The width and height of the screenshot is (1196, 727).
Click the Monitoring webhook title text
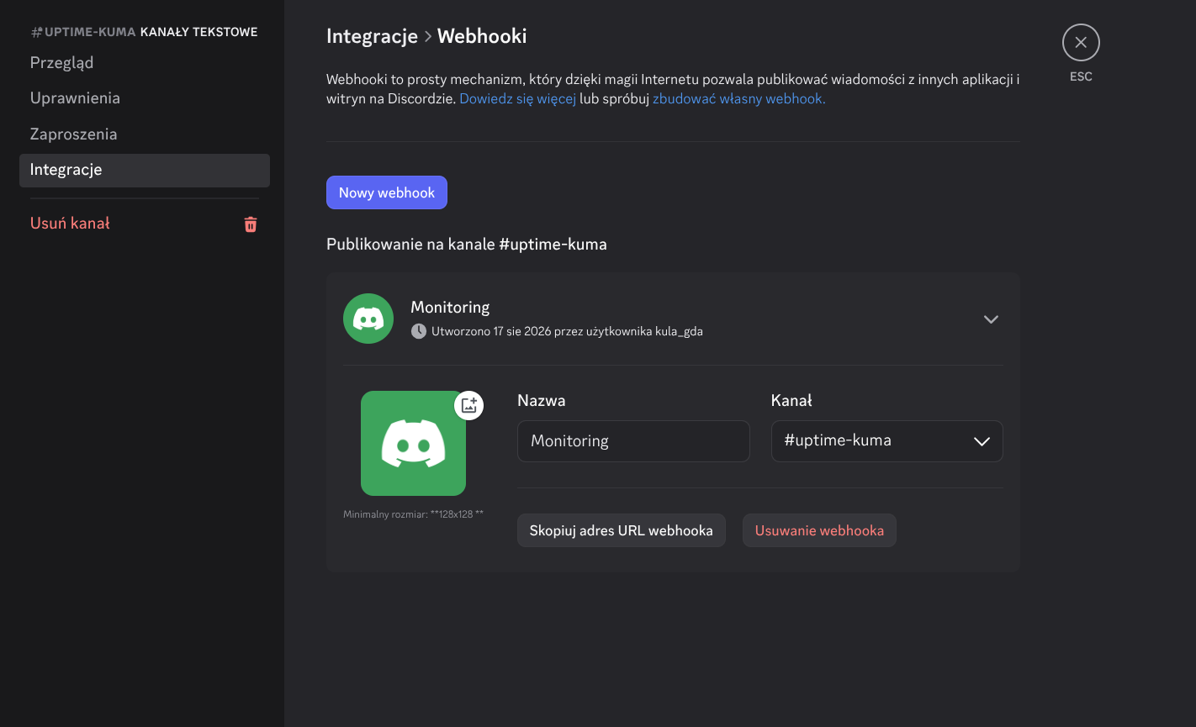pos(450,308)
